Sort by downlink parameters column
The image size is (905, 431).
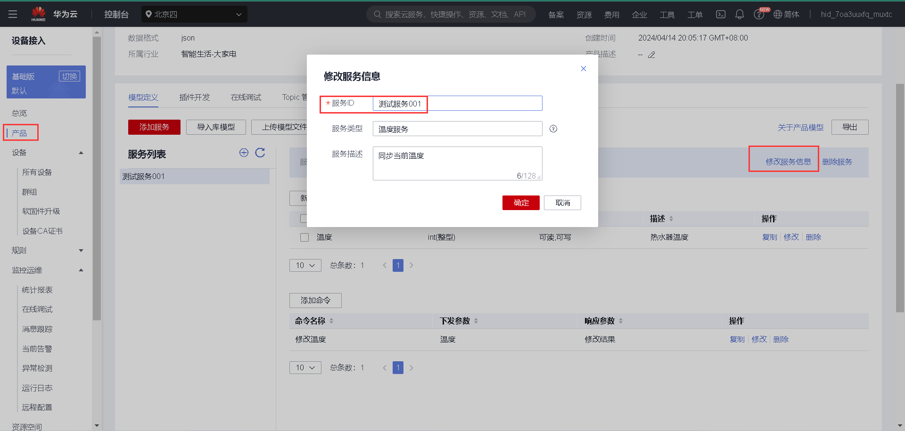click(476, 321)
